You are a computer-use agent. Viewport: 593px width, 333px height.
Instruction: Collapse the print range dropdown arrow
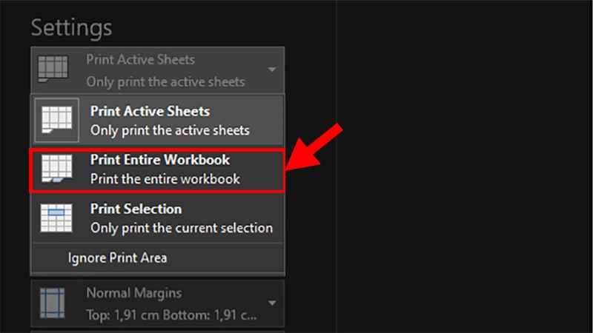pos(271,70)
